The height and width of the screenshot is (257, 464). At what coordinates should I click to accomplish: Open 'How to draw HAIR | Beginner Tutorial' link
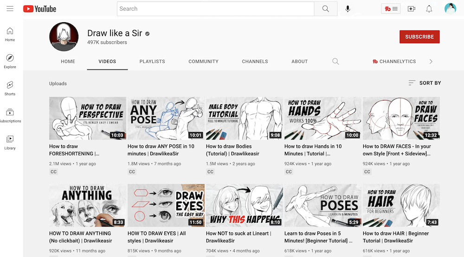tap(396, 237)
